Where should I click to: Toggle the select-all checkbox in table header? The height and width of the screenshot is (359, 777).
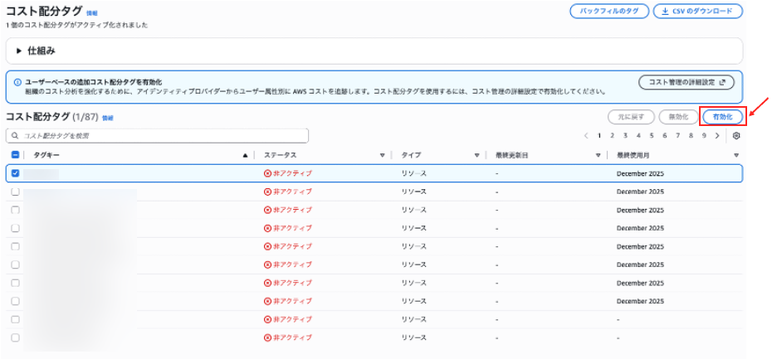(x=15, y=155)
